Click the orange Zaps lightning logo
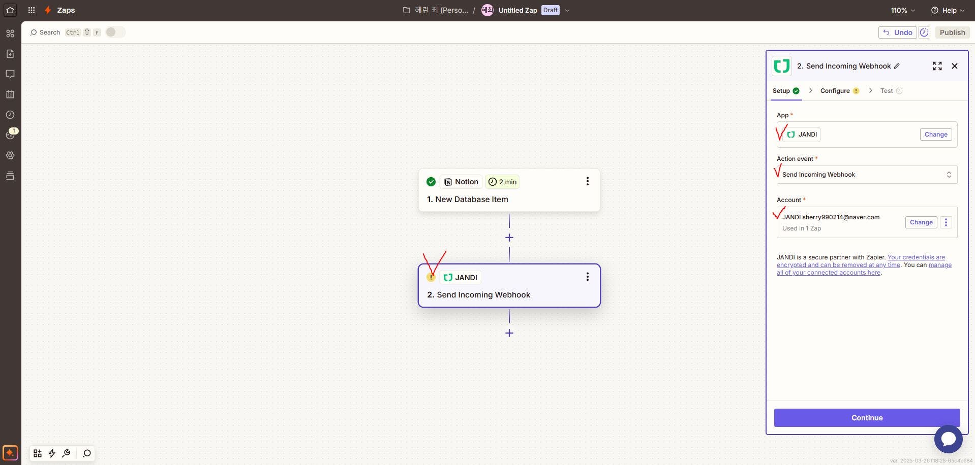Viewport: 975px width, 465px height. [x=48, y=10]
